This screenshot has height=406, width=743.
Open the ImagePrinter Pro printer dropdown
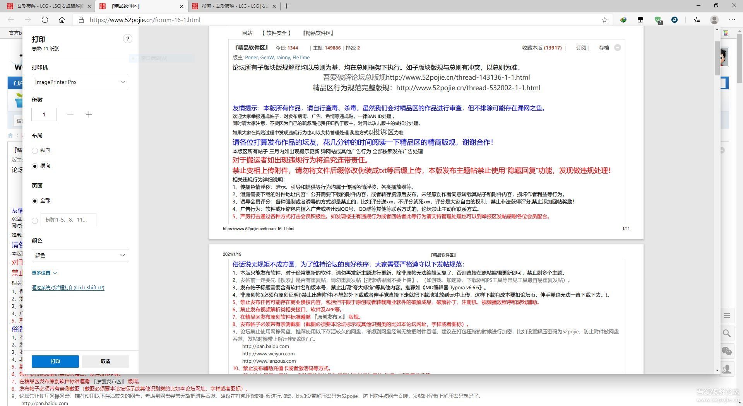pyautogui.click(x=80, y=82)
